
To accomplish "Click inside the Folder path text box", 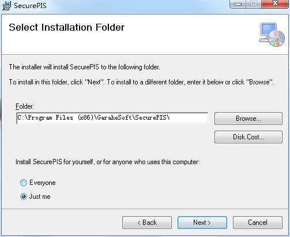I will pos(112,118).
